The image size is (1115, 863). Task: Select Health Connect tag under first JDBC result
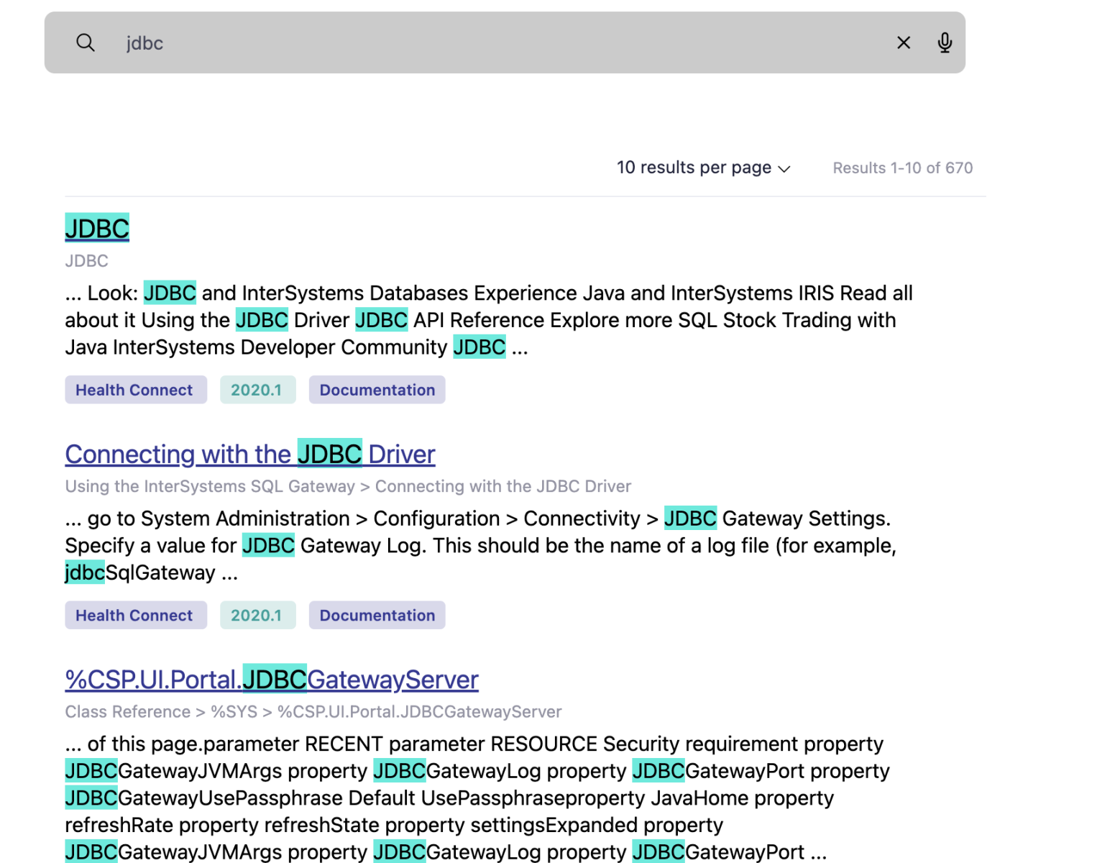[135, 390]
